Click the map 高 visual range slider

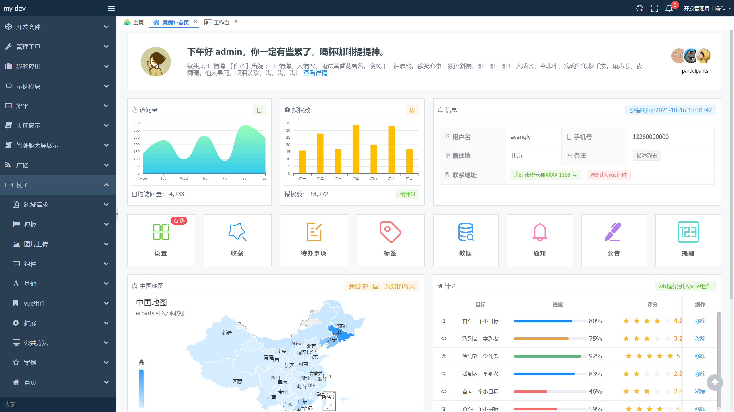click(141, 388)
